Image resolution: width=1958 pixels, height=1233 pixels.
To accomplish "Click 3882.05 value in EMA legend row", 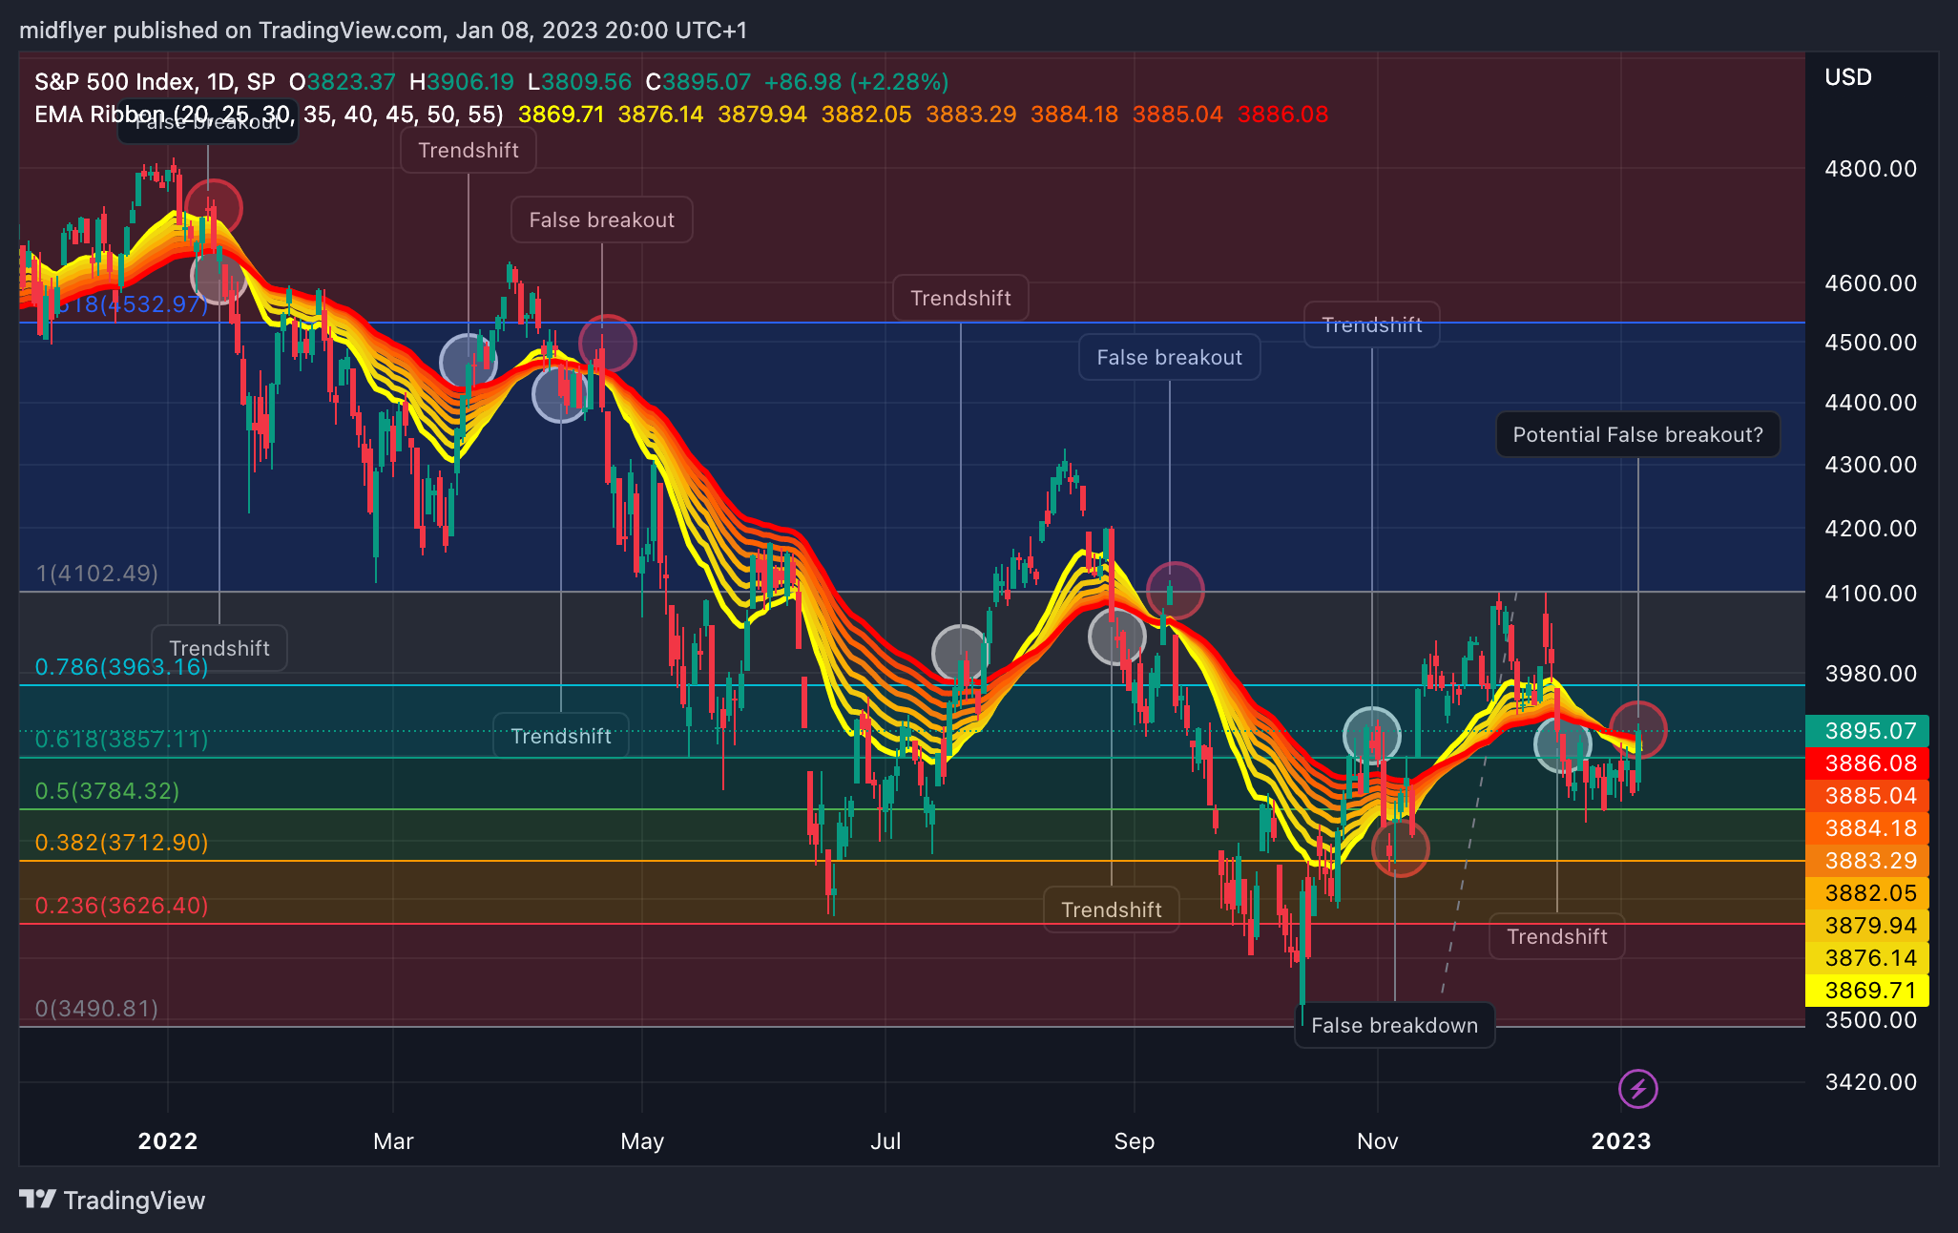I will (x=866, y=115).
